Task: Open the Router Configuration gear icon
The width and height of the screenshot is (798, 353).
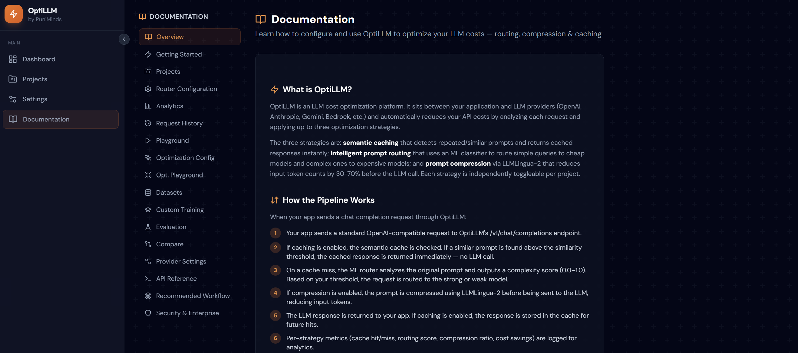Action: (x=148, y=89)
